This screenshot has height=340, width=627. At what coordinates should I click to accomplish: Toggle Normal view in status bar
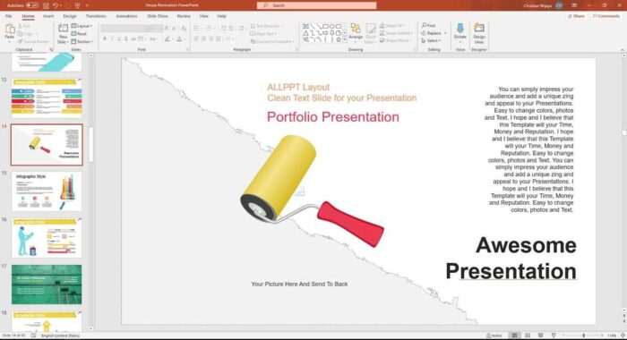pyautogui.click(x=515, y=336)
